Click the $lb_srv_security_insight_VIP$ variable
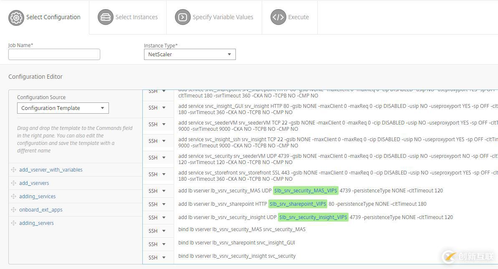Screen dimensions: 498x269 pyautogui.click(x=313, y=217)
